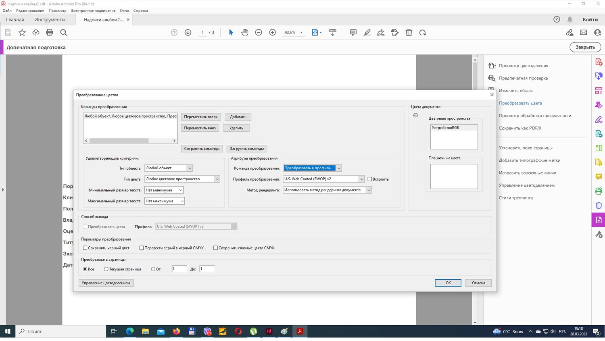Open the Тип объекта dropdown
The image size is (605, 341).
pyautogui.click(x=169, y=168)
